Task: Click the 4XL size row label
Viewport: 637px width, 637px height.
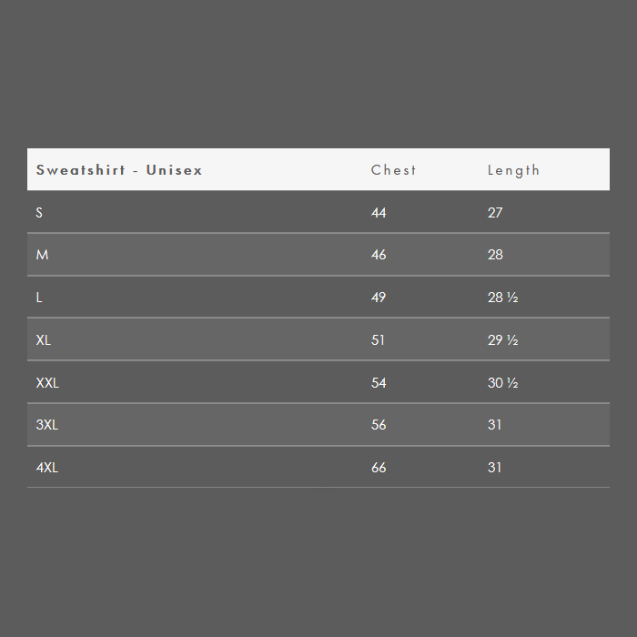Action: (47, 468)
